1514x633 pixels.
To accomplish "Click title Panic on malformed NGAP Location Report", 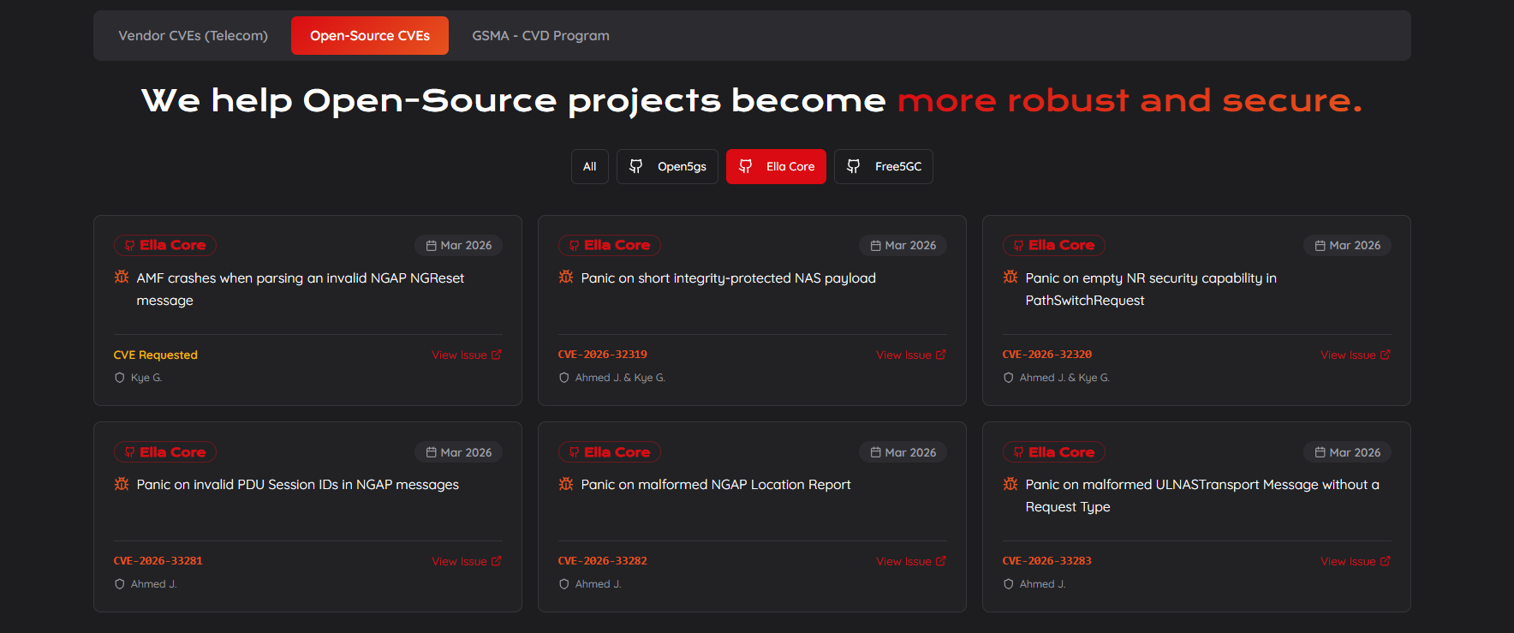I will pos(716,485).
